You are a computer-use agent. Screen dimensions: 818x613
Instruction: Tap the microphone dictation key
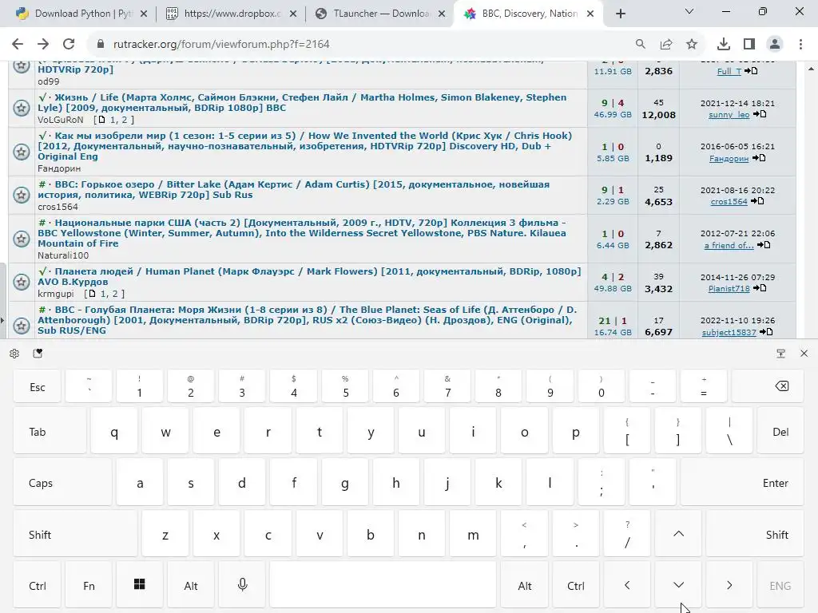pos(242,585)
